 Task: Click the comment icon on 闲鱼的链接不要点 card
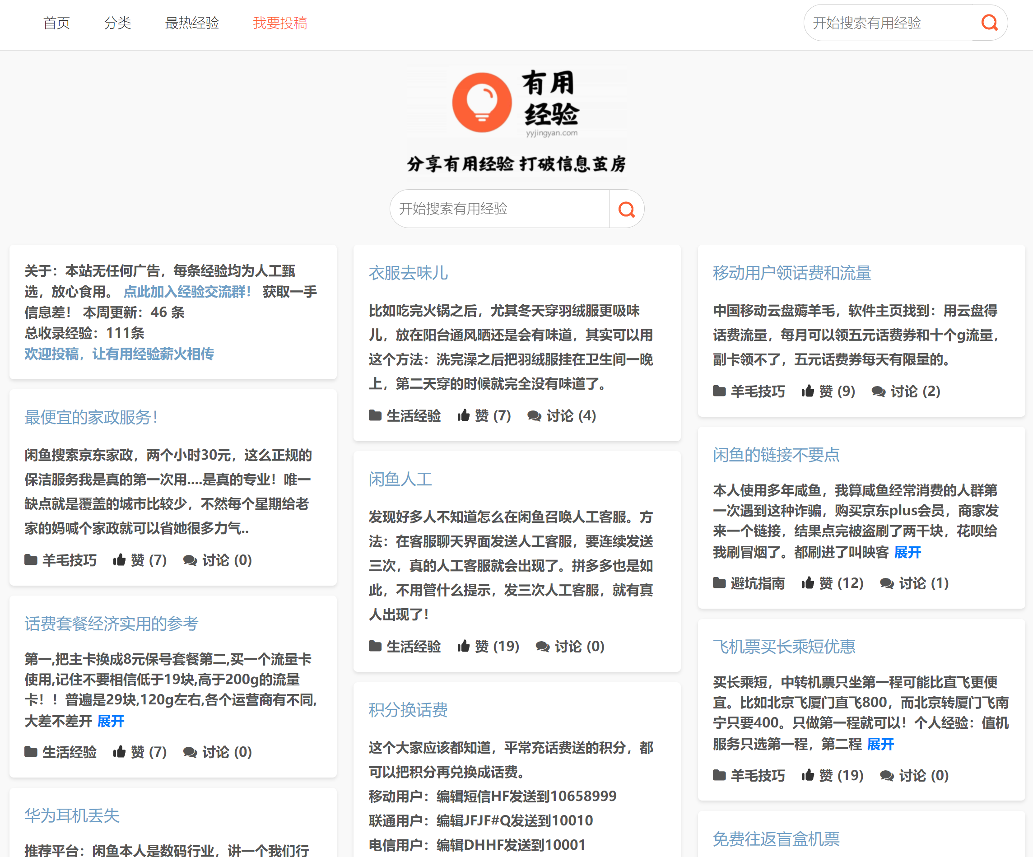(887, 583)
